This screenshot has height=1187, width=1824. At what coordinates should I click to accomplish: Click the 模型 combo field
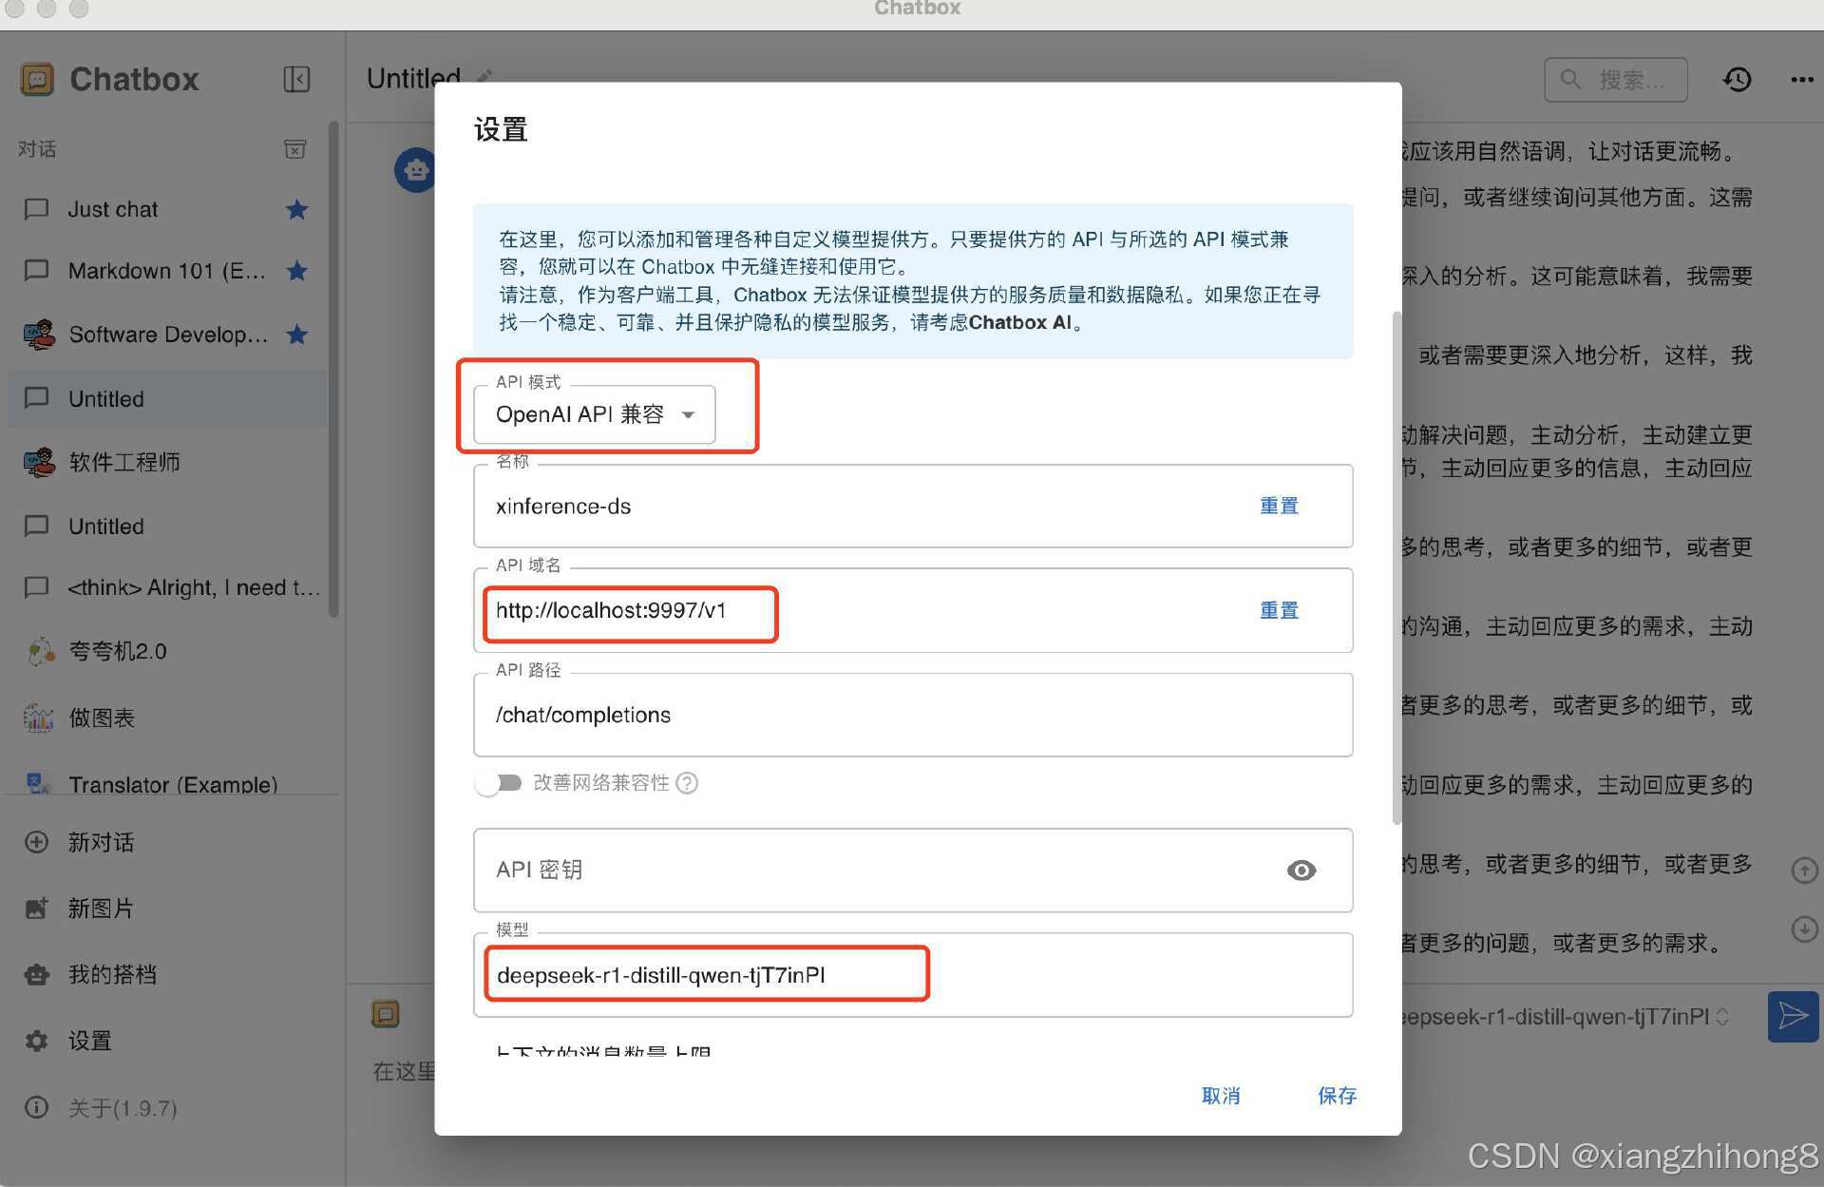pyautogui.click(x=912, y=975)
